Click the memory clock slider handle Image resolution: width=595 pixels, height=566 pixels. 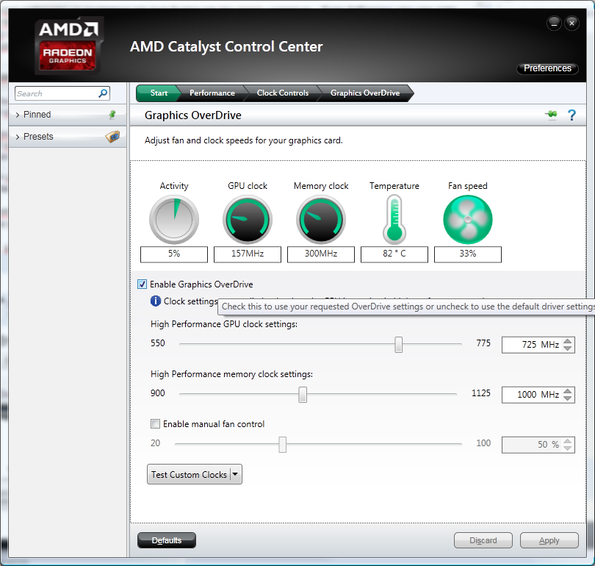click(x=303, y=395)
